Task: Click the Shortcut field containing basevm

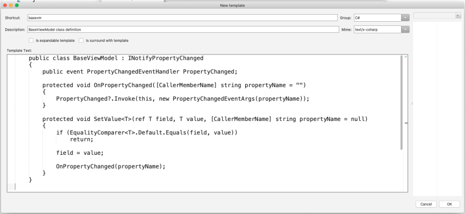Action: 182,18
